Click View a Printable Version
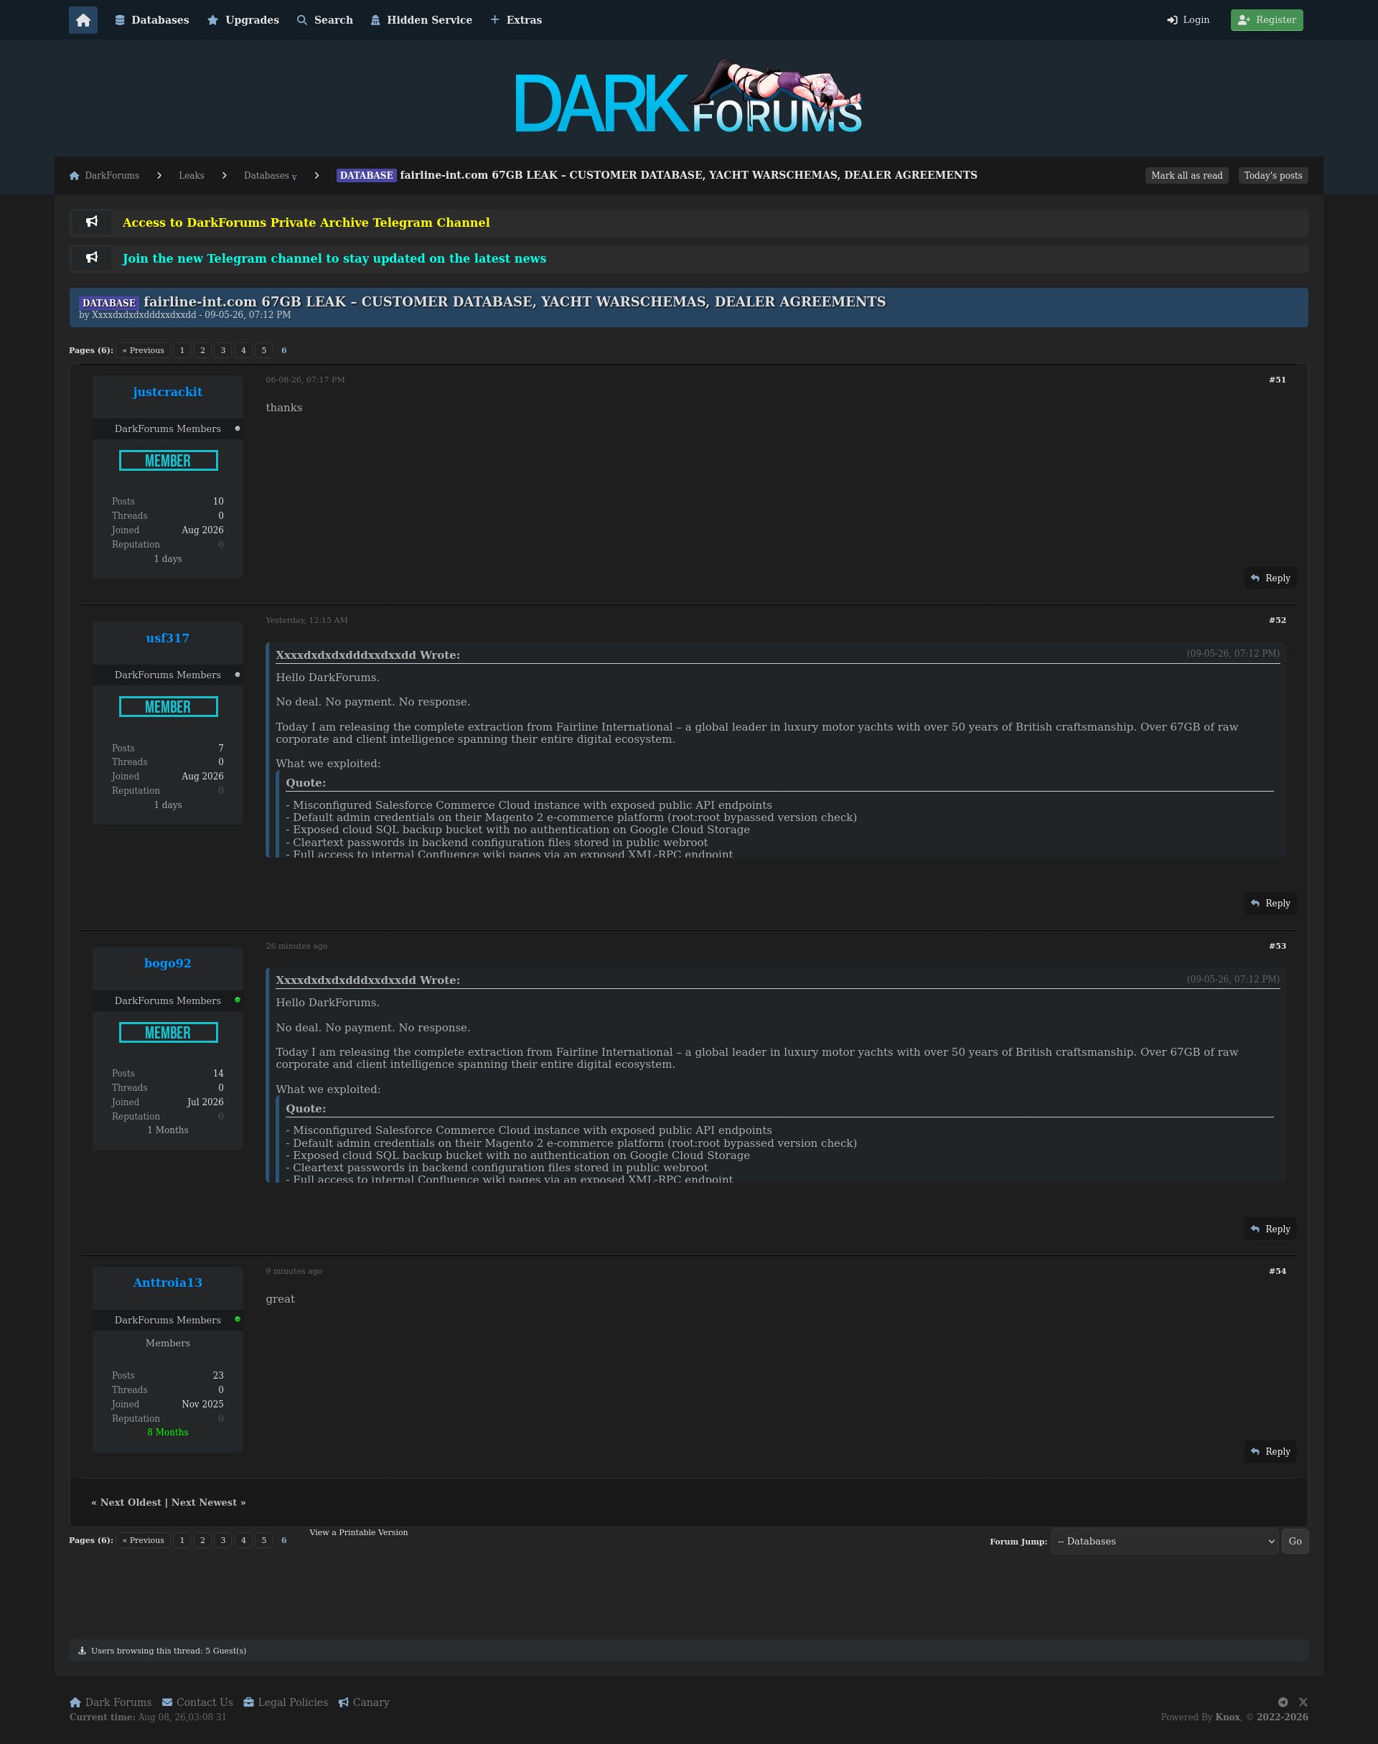1378x1744 pixels. click(x=358, y=1533)
